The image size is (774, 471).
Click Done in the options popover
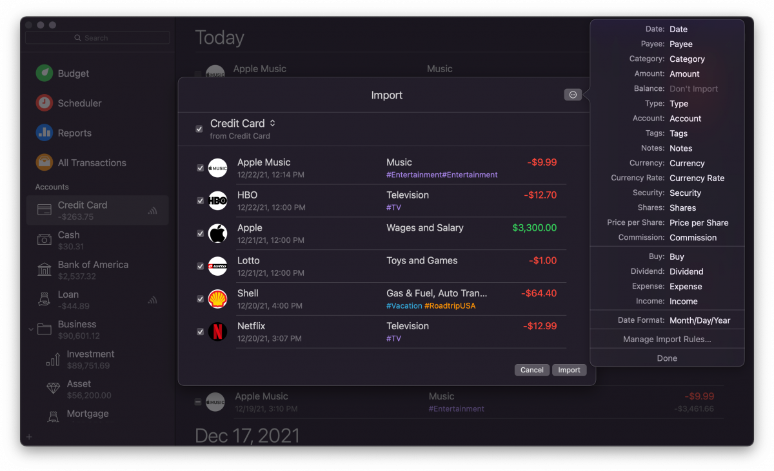tap(667, 358)
